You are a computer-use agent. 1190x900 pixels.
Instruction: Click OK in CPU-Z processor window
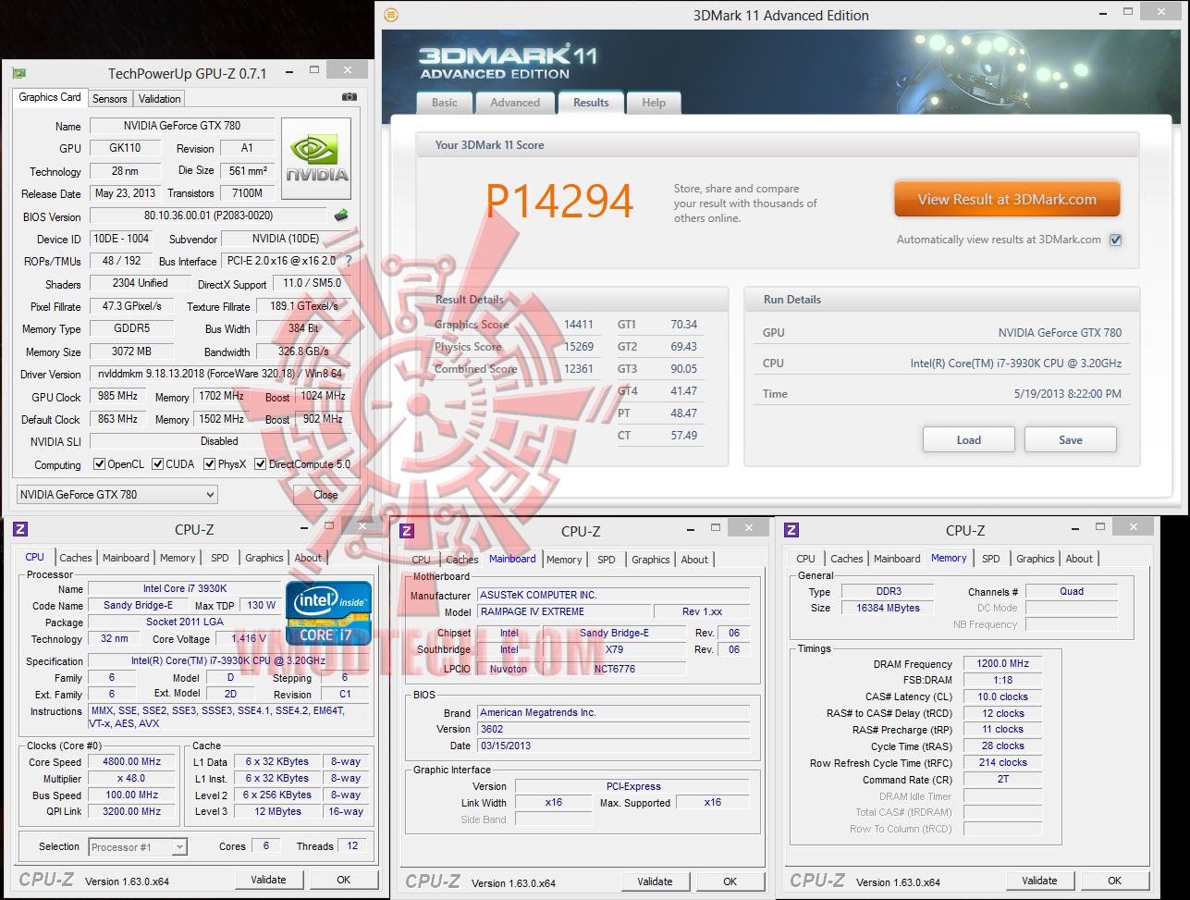coord(344,880)
